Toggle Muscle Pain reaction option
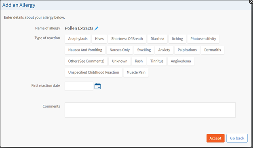This screenshot has width=253, height=148. tap(136, 72)
